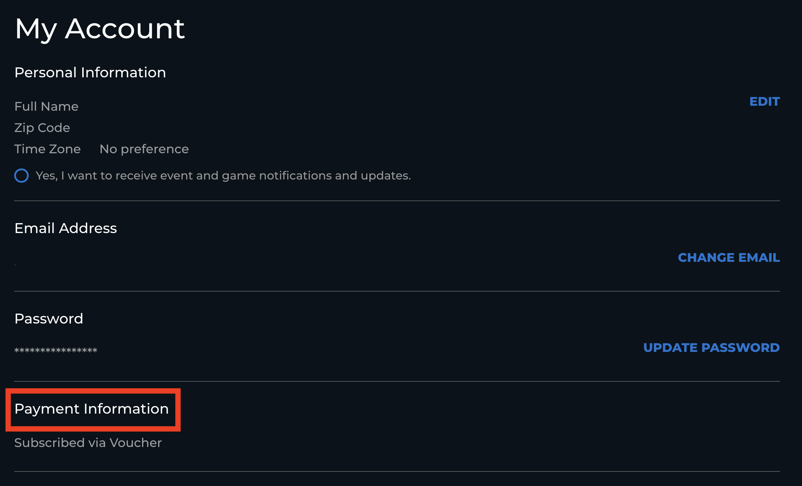Select the Email Address section heading
This screenshot has height=486, width=802.
(x=66, y=228)
